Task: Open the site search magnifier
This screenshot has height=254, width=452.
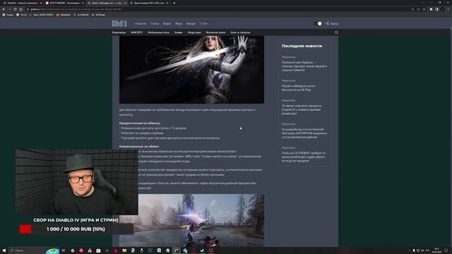Action: click(x=336, y=32)
